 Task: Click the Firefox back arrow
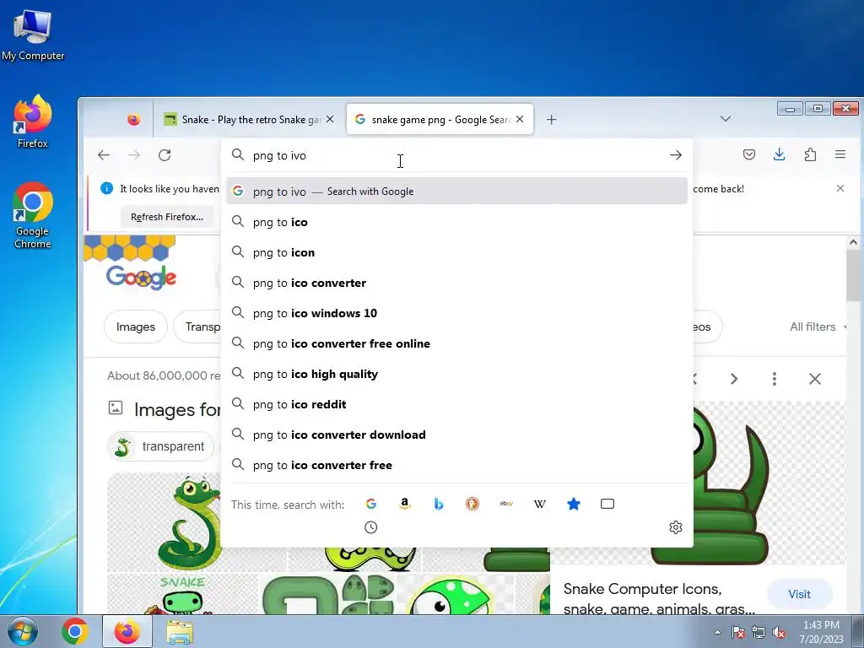coord(104,155)
